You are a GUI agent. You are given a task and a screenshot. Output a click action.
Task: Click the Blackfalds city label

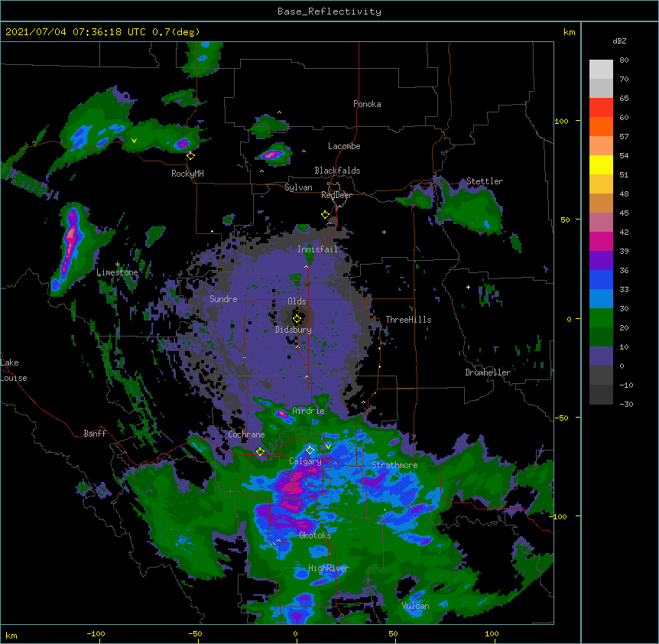(337, 171)
